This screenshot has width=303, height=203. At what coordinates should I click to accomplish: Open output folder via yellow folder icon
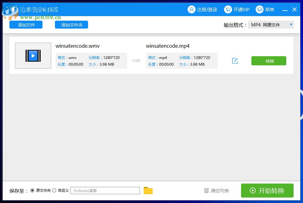pyautogui.click(x=148, y=191)
